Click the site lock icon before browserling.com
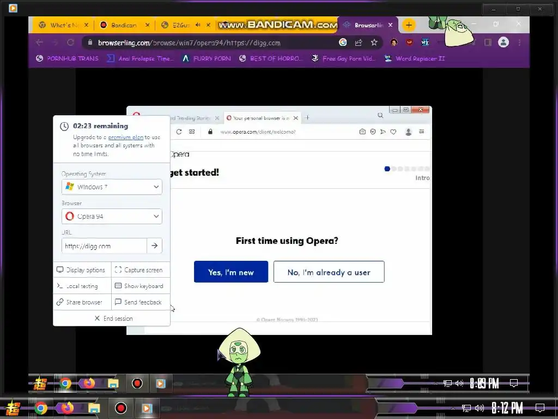 coord(90,43)
